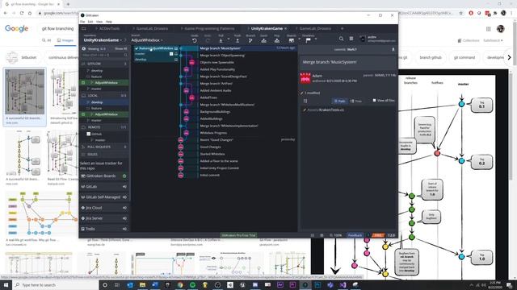Click the Visual Studio icon in taskbar
The height and width of the screenshot is (290, 517).
coord(343,284)
